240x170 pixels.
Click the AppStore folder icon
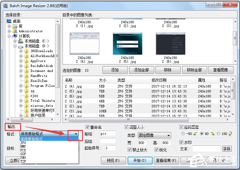pyautogui.click(x=27, y=61)
